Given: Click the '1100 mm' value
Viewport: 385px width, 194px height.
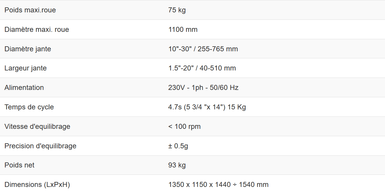Looking at the screenshot, I should [x=183, y=29].
